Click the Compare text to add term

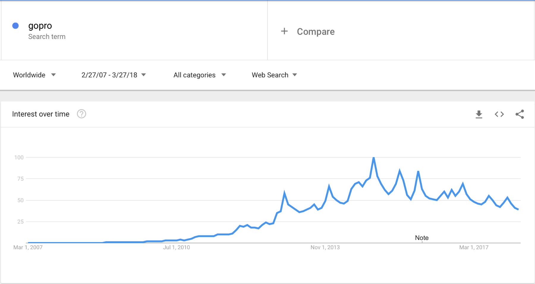pos(316,32)
